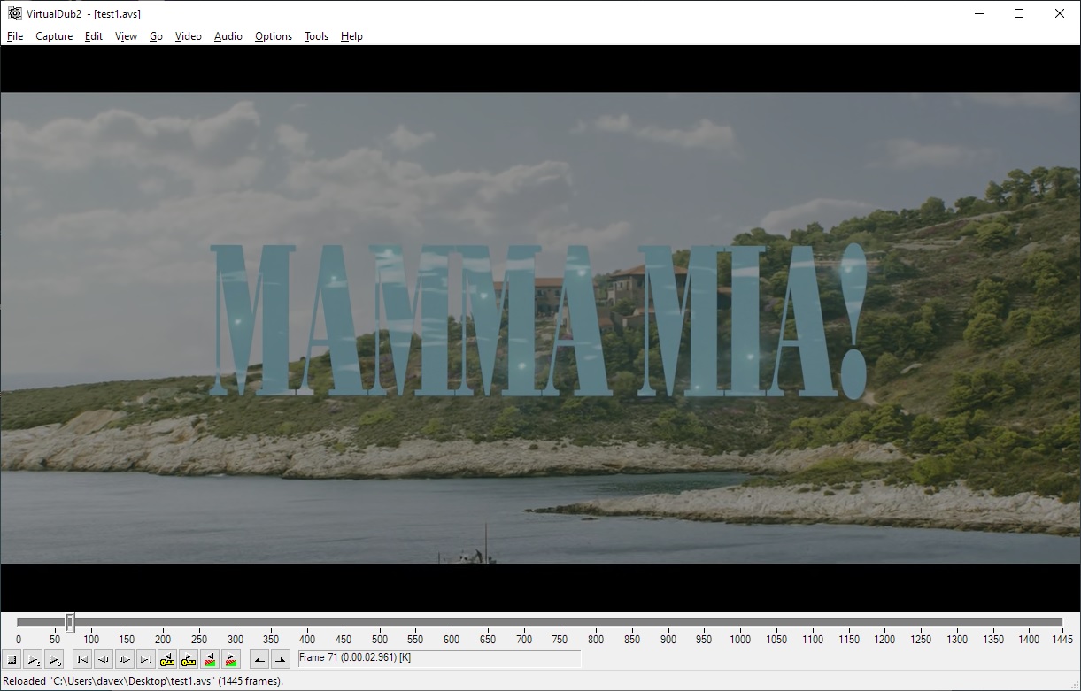Go to next scene change icon
The height and width of the screenshot is (691, 1081).
point(231,659)
